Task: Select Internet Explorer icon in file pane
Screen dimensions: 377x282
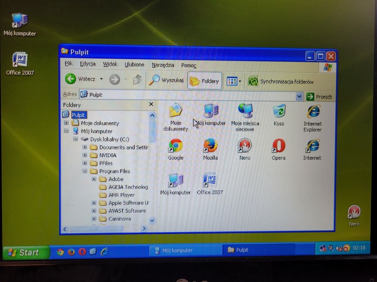Action: pos(313,119)
